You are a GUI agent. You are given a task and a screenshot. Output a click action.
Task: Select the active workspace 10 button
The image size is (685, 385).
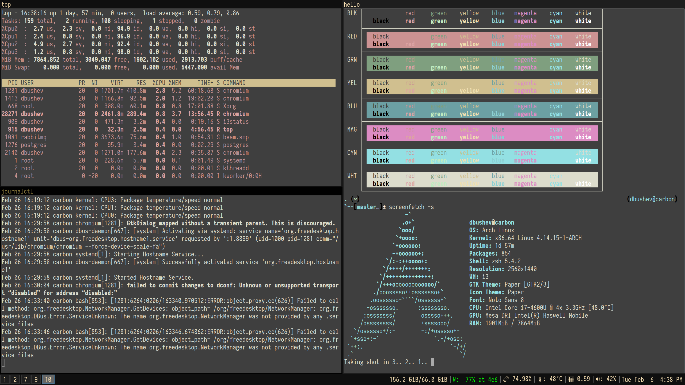48,379
